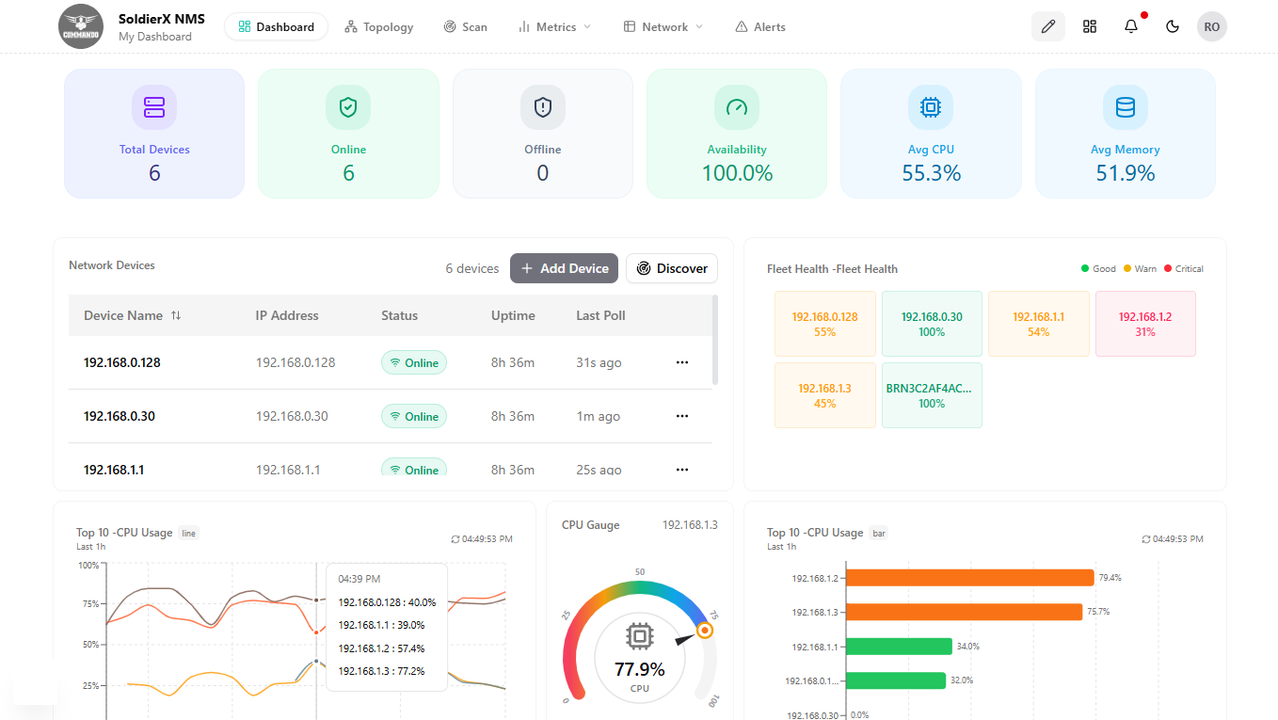Screen dimensions: 1278x720
Task: Click the Add Device button
Action: click(x=565, y=268)
